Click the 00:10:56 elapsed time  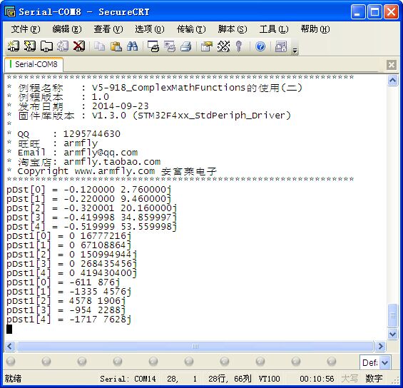tap(317, 379)
